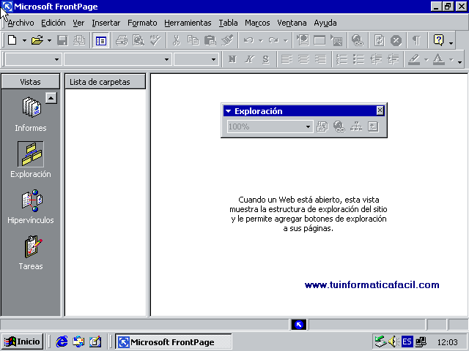
Task: Open the Formato menu
Action: click(142, 23)
